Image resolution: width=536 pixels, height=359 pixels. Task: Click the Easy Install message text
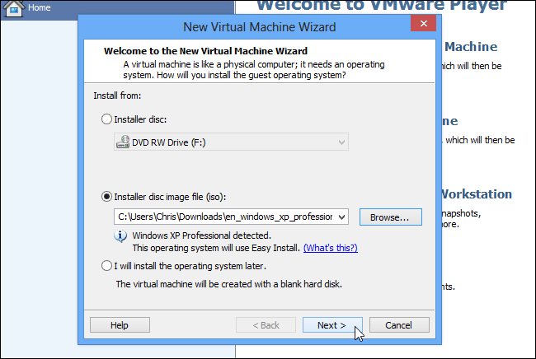pos(216,248)
